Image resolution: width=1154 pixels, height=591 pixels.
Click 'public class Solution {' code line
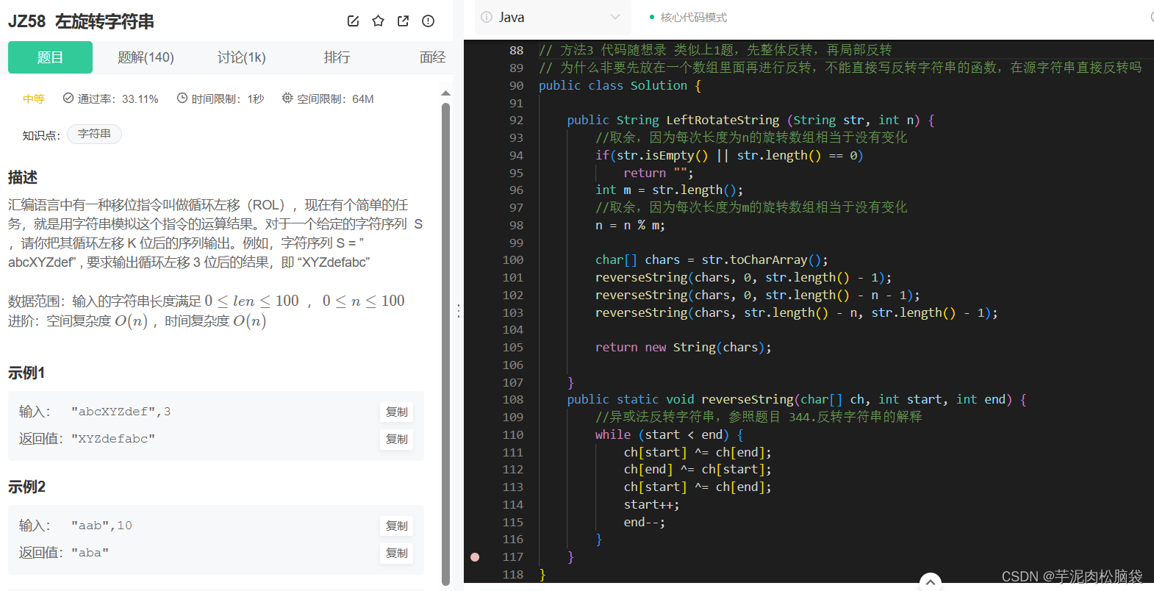pyautogui.click(x=620, y=85)
